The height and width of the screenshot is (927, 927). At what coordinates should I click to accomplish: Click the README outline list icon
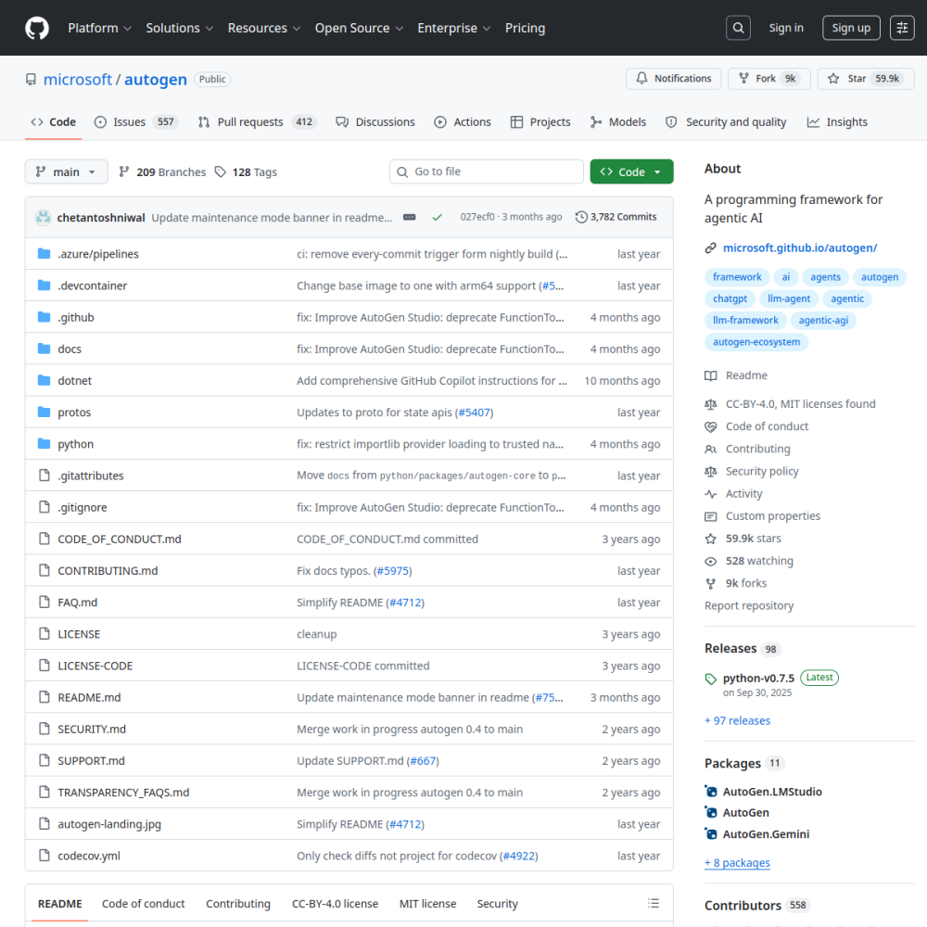click(x=654, y=903)
